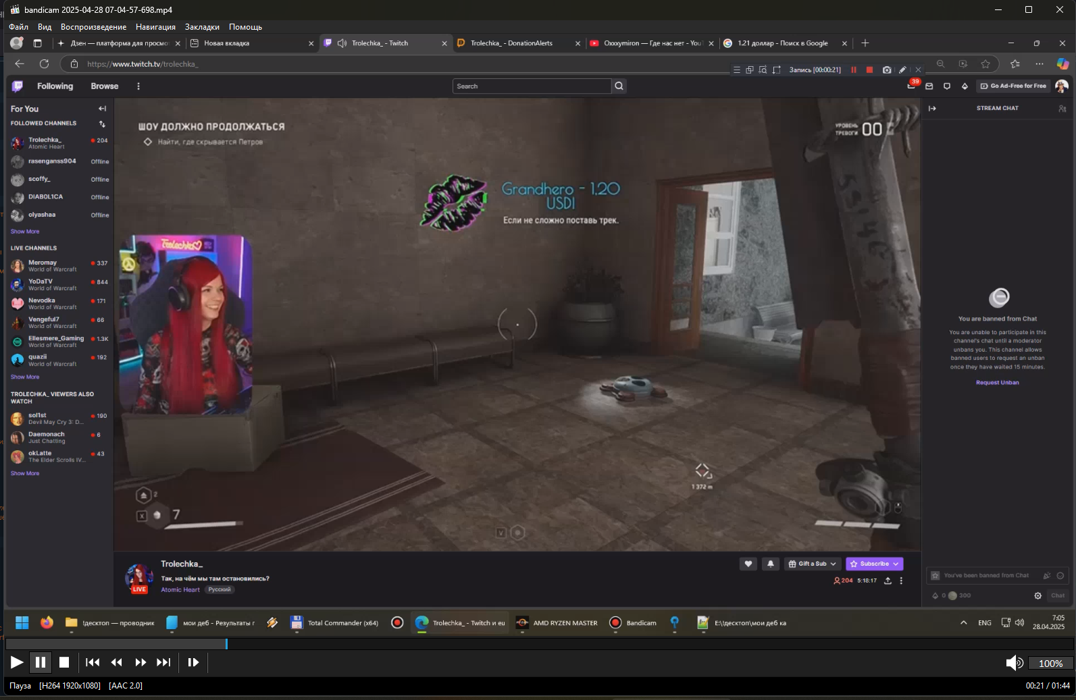Pause the Bandicam recording

854,70
